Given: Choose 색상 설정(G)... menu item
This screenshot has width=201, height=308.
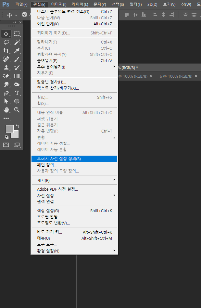Looking at the screenshot, I should click(74, 211).
